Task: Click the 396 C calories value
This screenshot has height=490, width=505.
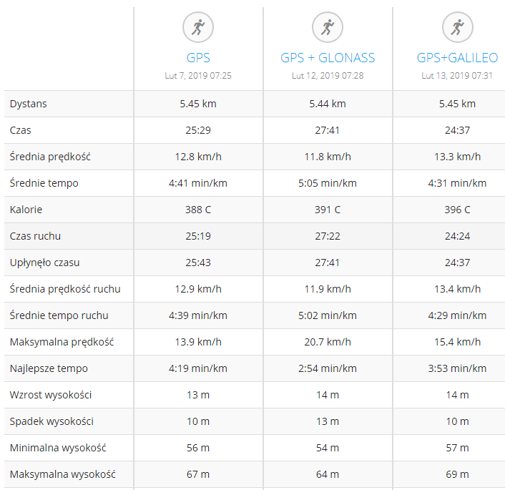Action: [457, 210]
